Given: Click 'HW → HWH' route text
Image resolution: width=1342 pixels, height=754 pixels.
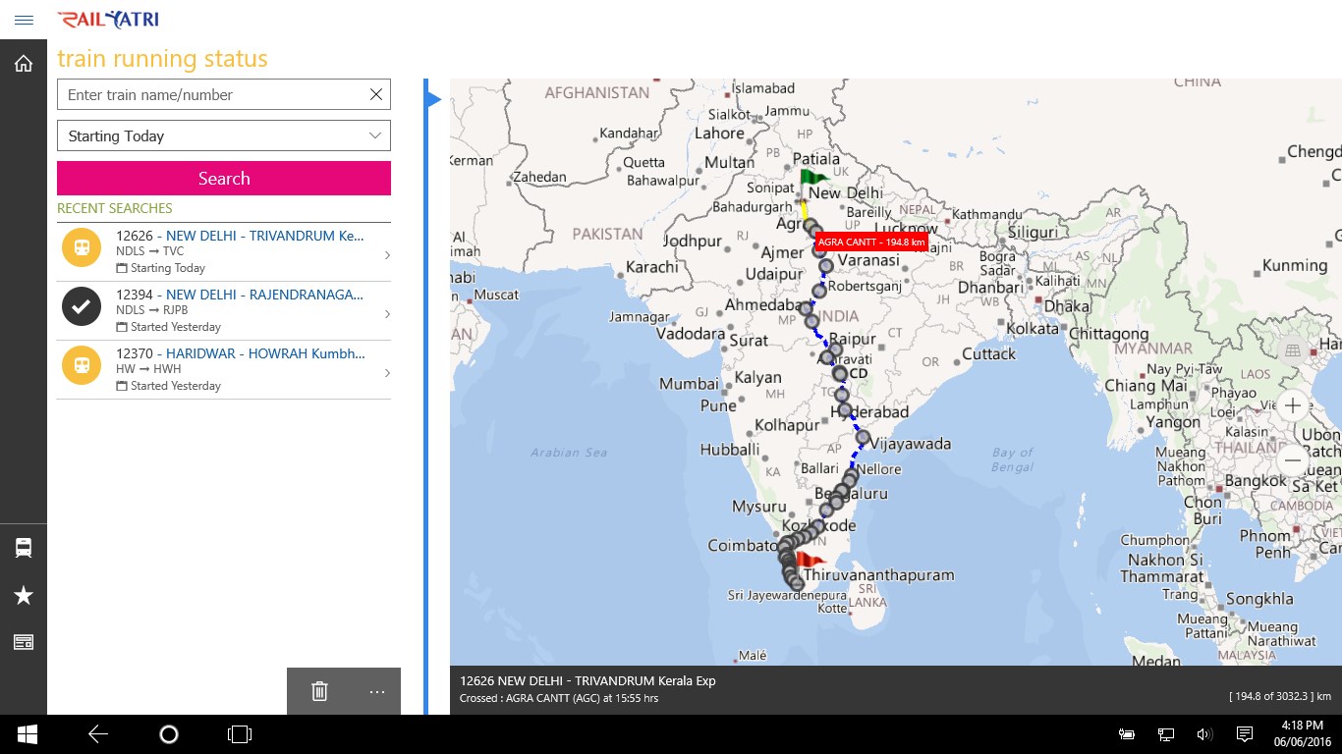Looking at the screenshot, I should point(148,369).
